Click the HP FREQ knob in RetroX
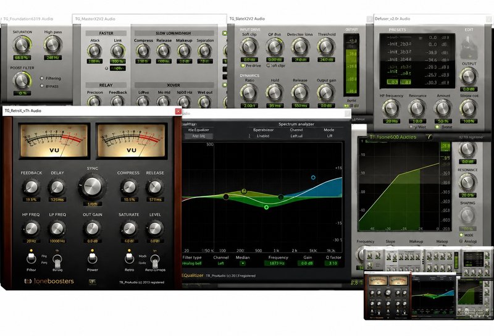494x336 pixels. [31, 228]
